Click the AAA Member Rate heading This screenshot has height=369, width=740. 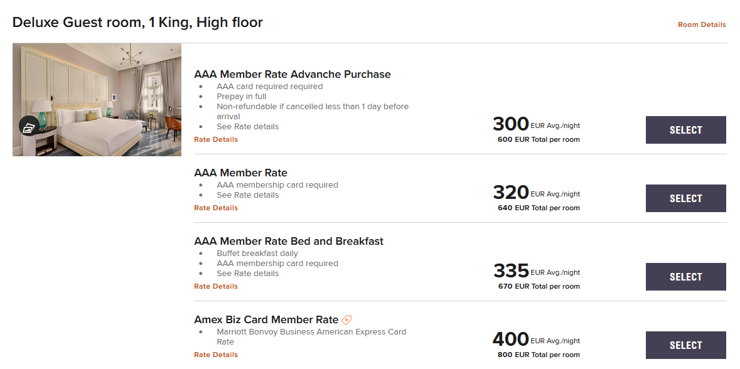tap(239, 173)
